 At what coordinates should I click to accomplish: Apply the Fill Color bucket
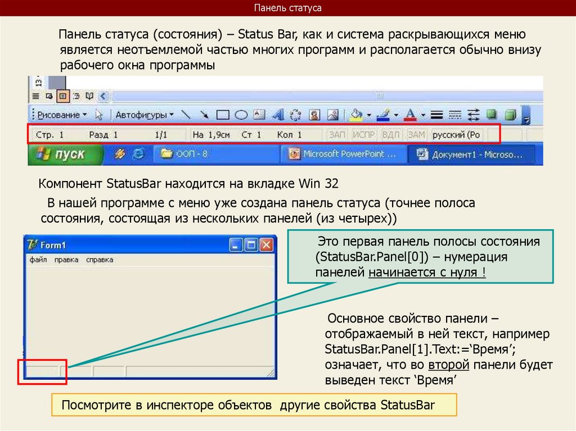tap(355, 115)
